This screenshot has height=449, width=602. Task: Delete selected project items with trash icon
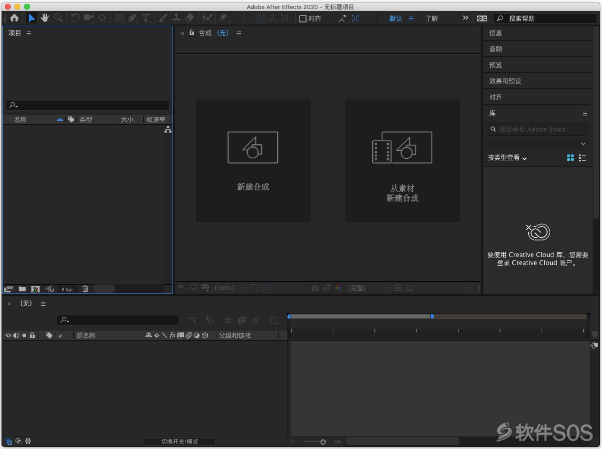point(85,289)
